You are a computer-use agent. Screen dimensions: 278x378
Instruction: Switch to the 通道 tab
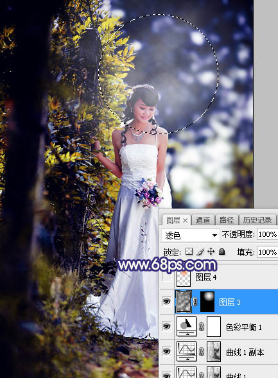(202, 220)
